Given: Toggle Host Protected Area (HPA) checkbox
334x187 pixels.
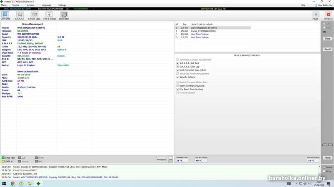Looking at the screenshot, I should [x=177, y=70].
